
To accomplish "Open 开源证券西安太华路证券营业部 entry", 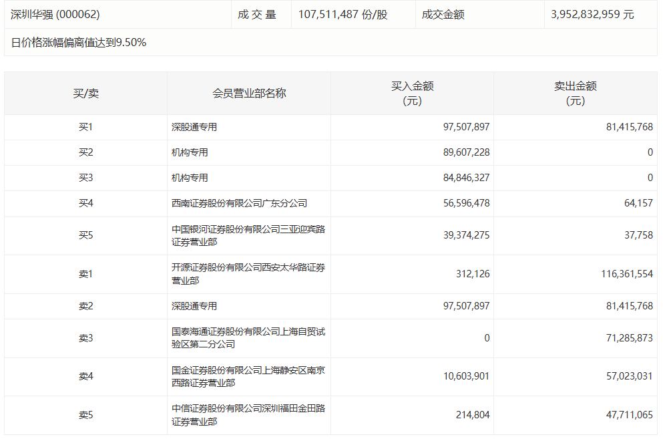I will 248,274.
